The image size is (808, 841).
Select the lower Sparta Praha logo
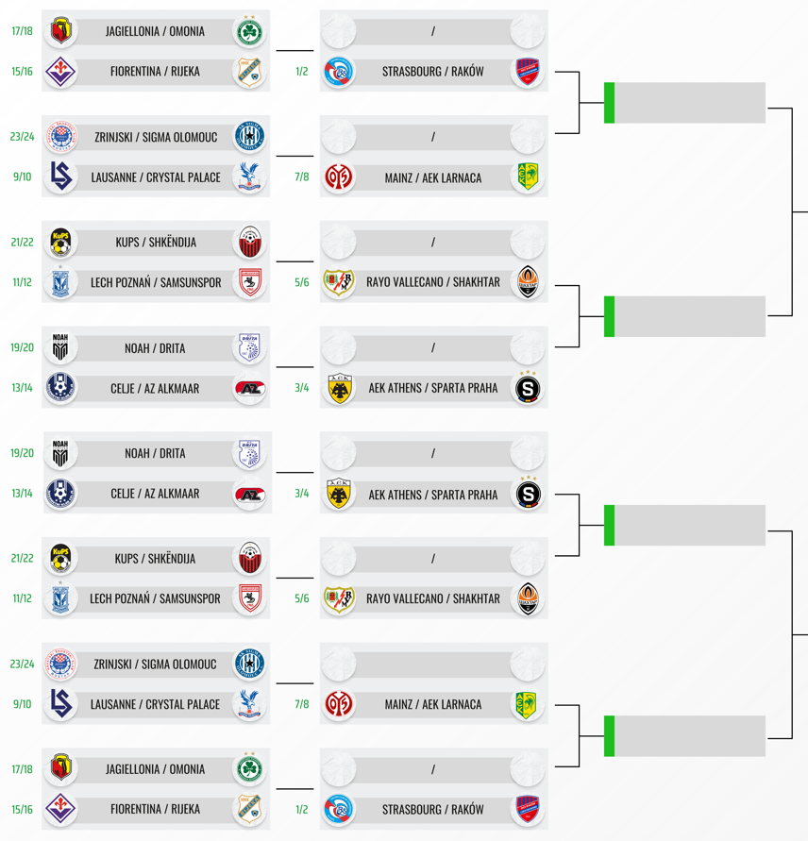click(528, 494)
